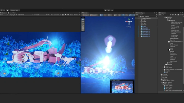
Task: Open the Scene draw mode shading dropdown
Action: pos(115,15)
